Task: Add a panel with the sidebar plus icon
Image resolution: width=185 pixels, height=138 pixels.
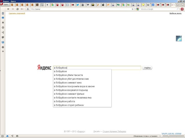Action: coord(3,51)
